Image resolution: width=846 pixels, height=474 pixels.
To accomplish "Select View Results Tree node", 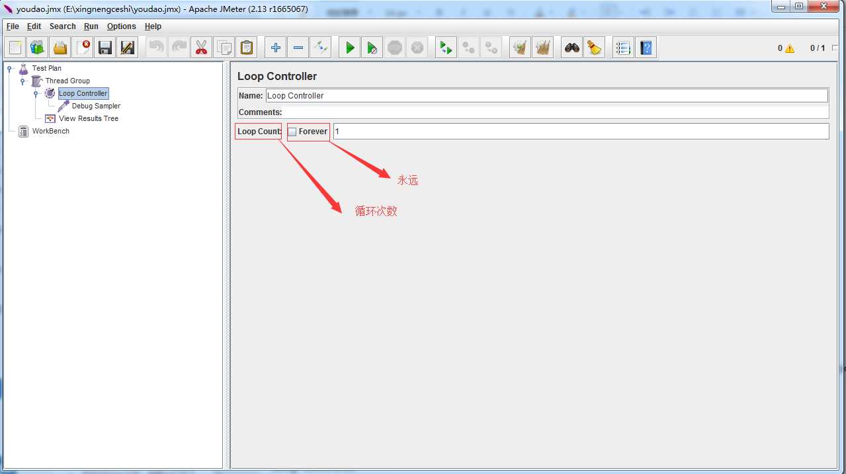I will [89, 118].
